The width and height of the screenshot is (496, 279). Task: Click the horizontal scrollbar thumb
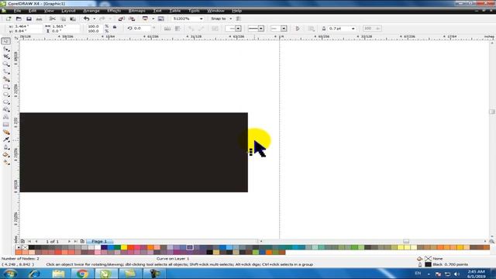coord(406,241)
